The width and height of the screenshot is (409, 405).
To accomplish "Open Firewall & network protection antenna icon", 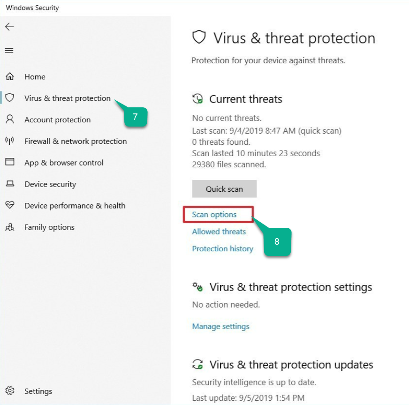I will point(10,141).
